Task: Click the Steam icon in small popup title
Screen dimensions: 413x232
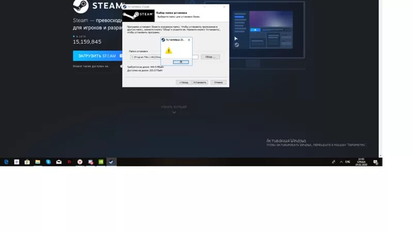Action: tap(163, 40)
